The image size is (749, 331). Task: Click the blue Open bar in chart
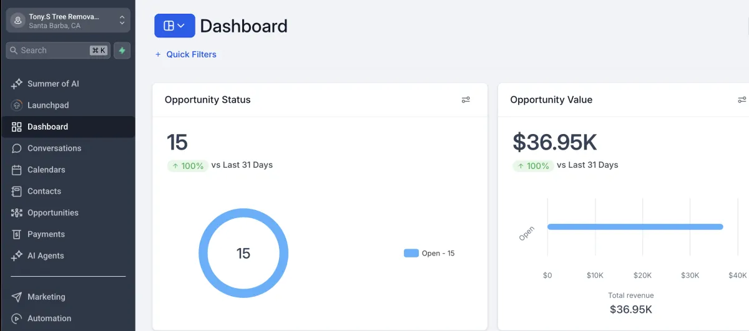coord(635,227)
